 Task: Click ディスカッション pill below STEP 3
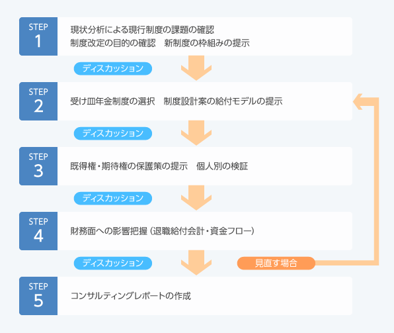pos(113,199)
